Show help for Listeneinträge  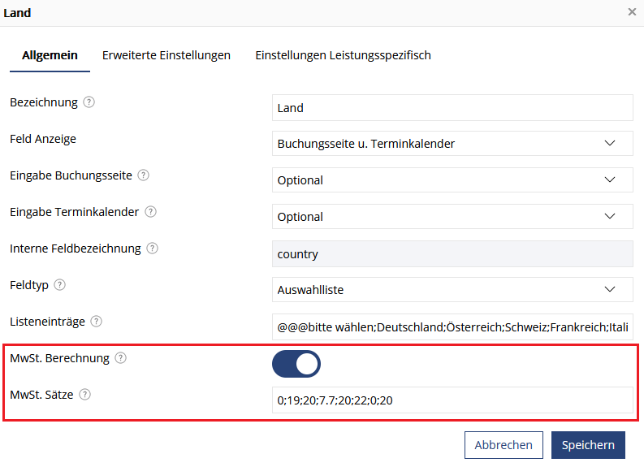(x=96, y=321)
